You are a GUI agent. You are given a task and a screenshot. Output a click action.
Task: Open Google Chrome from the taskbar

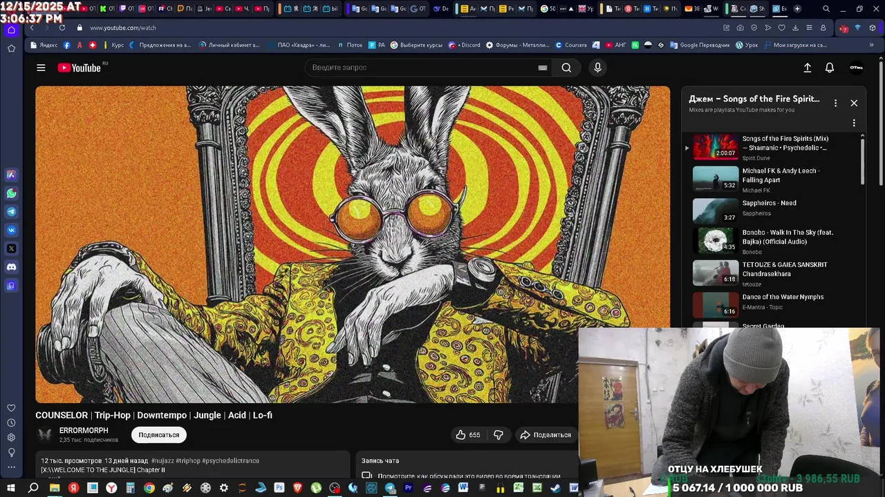[x=149, y=488]
